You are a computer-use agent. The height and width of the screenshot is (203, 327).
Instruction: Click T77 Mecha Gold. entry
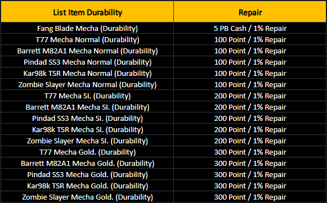87,152
